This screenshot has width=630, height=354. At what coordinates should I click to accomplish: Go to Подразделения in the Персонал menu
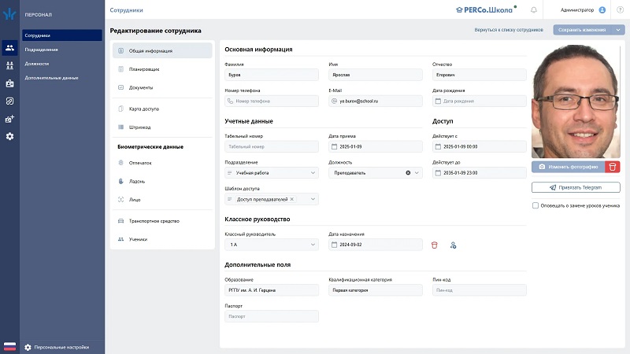41,50
